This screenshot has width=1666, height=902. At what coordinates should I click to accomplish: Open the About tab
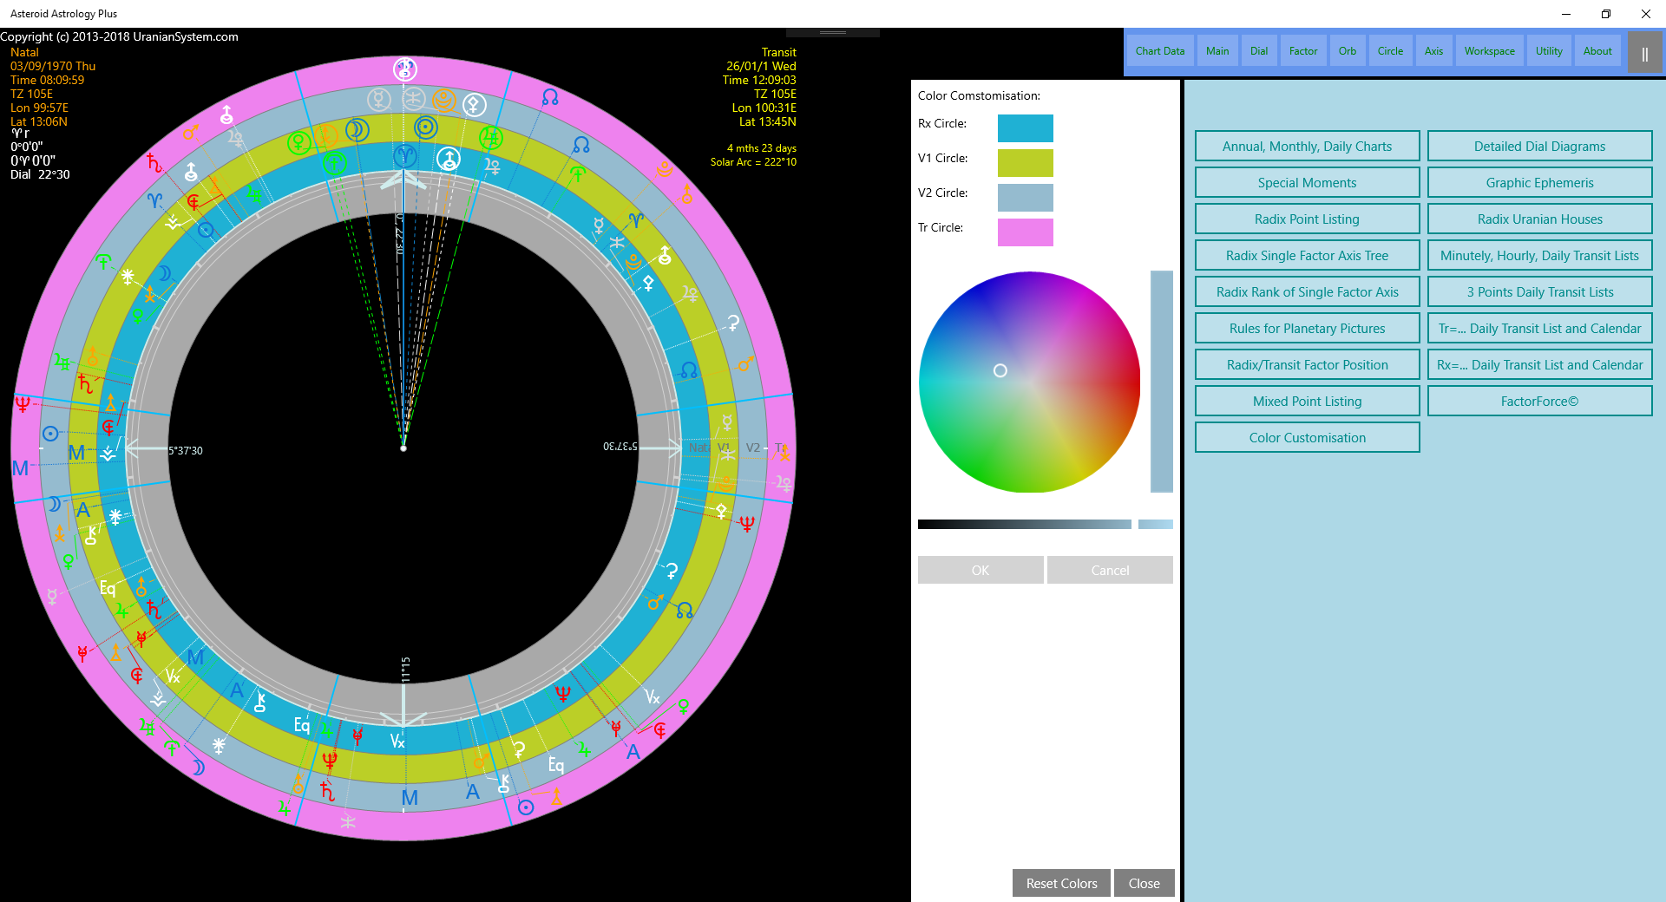[1597, 51]
